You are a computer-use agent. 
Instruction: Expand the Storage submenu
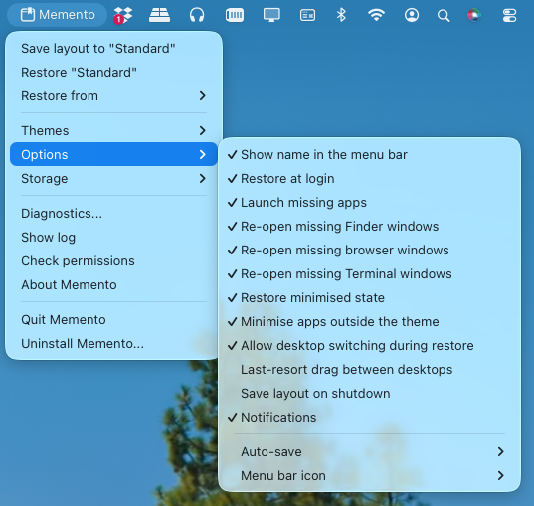tap(113, 178)
